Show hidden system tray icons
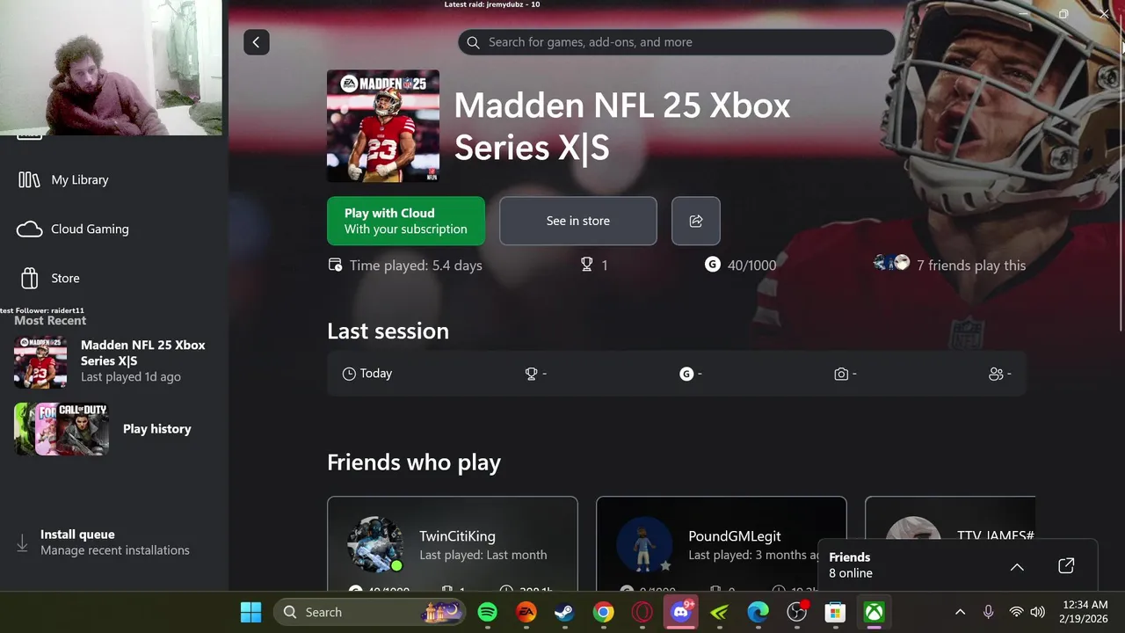Image resolution: width=1125 pixels, height=633 pixels. [x=960, y=612]
